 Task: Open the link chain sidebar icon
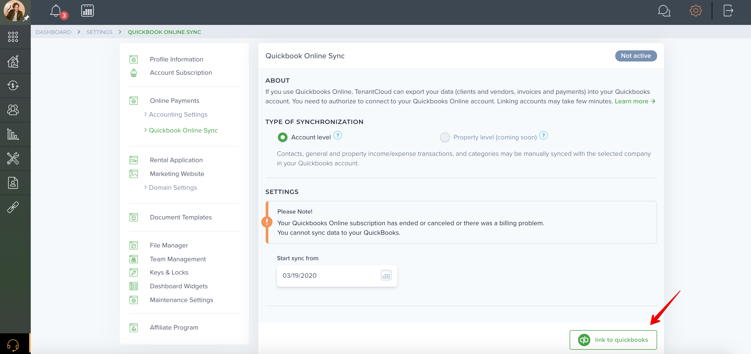13,207
